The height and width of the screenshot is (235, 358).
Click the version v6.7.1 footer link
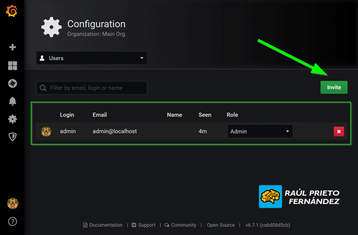(x=268, y=225)
